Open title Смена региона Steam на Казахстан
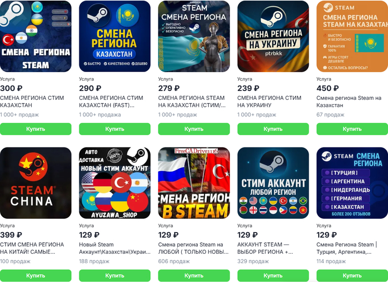 [x=349, y=101]
